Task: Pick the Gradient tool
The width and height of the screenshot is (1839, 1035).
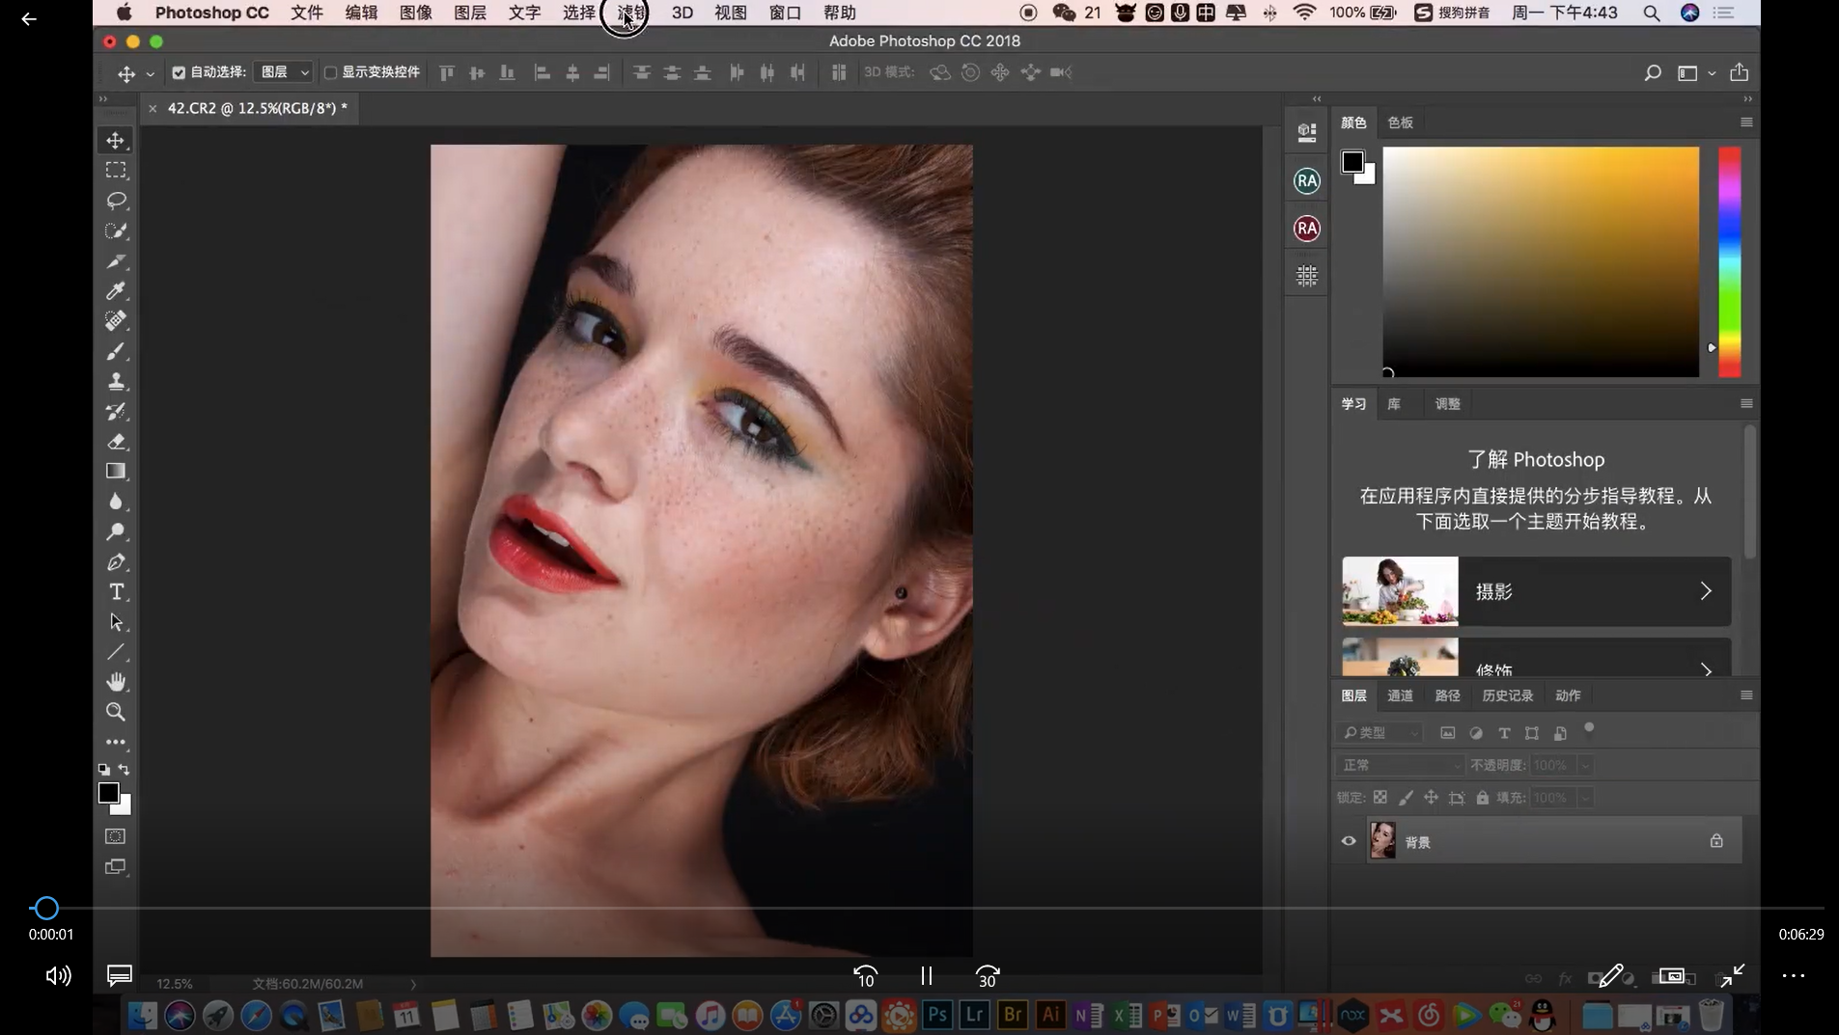Action: tap(116, 472)
